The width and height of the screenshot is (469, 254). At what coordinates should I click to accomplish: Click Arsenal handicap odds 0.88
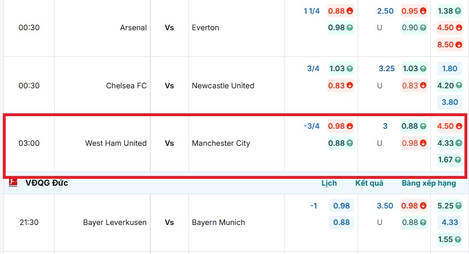point(340,11)
